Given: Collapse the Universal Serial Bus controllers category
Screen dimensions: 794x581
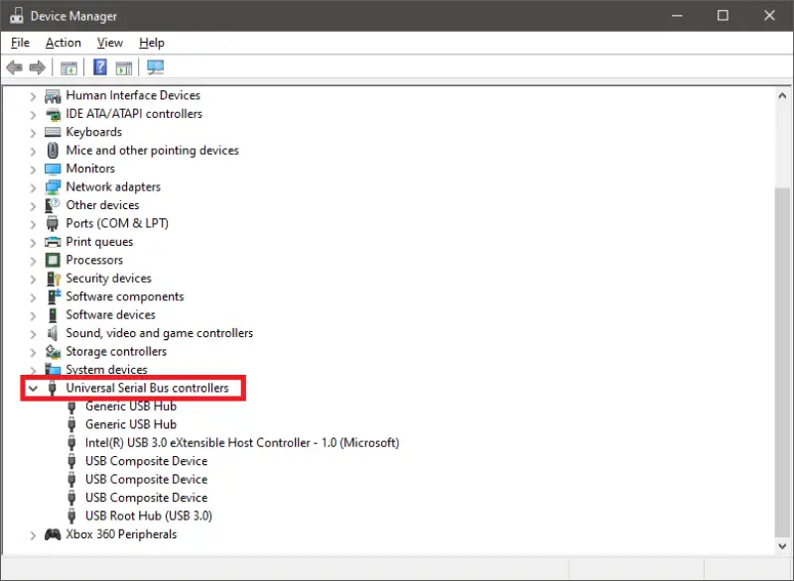Looking at the screenshot, I should coord(33,388).
